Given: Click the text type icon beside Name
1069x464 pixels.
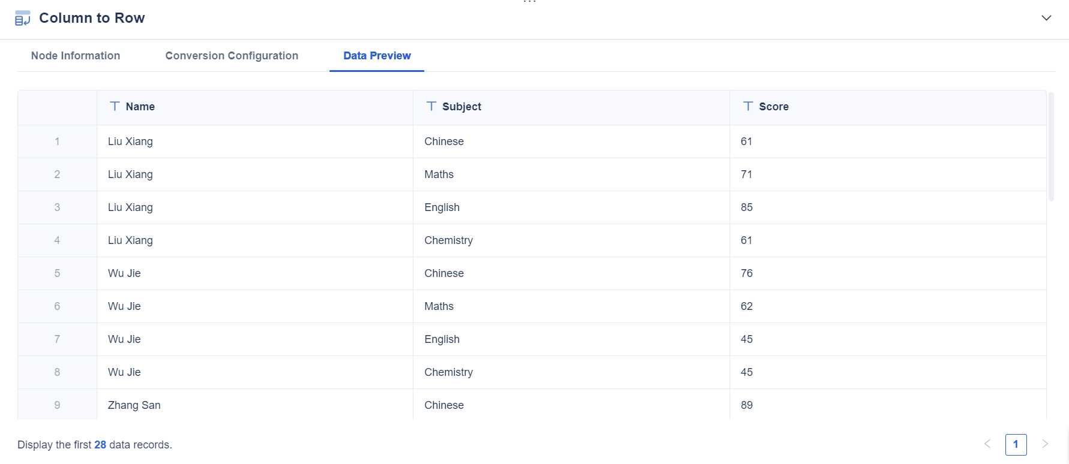Looking at the screenshot, I should click(x=115, y=106).
